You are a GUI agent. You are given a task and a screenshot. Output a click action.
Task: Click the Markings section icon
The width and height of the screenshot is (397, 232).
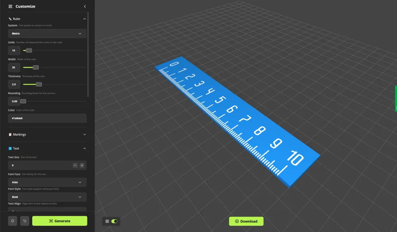click(x=10, y=134)
